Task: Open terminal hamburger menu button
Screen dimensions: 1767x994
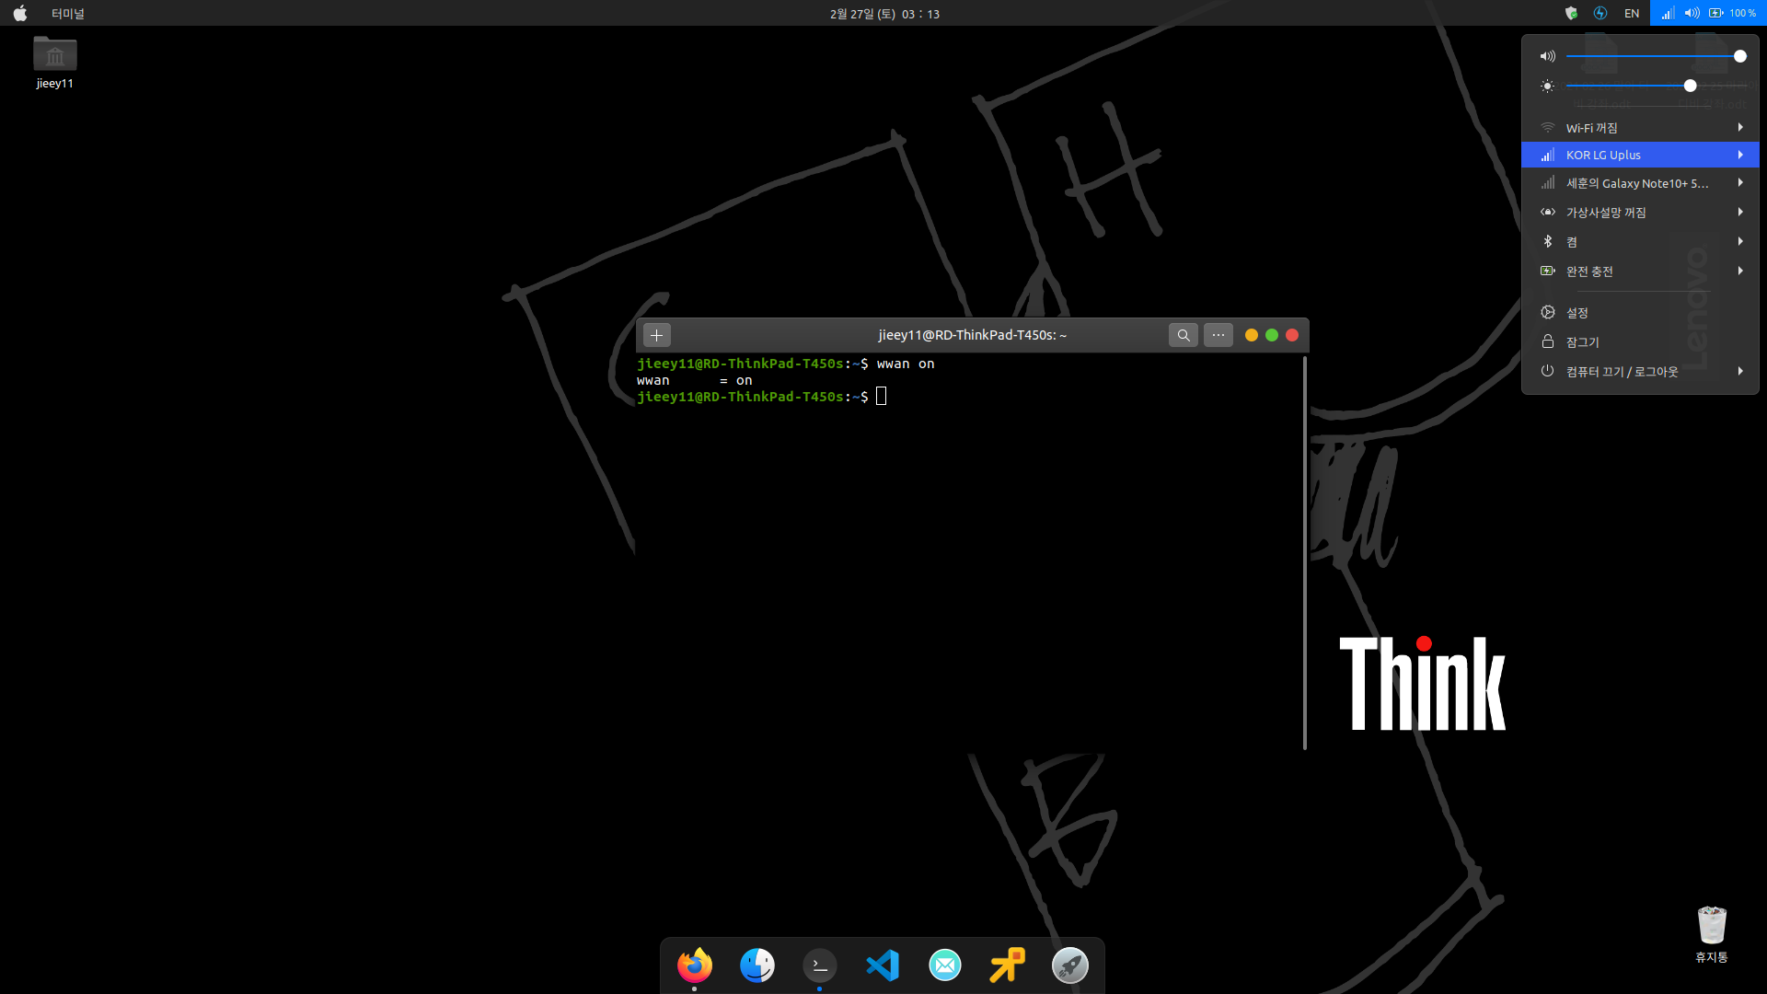Action: [x=1218, y=335]
